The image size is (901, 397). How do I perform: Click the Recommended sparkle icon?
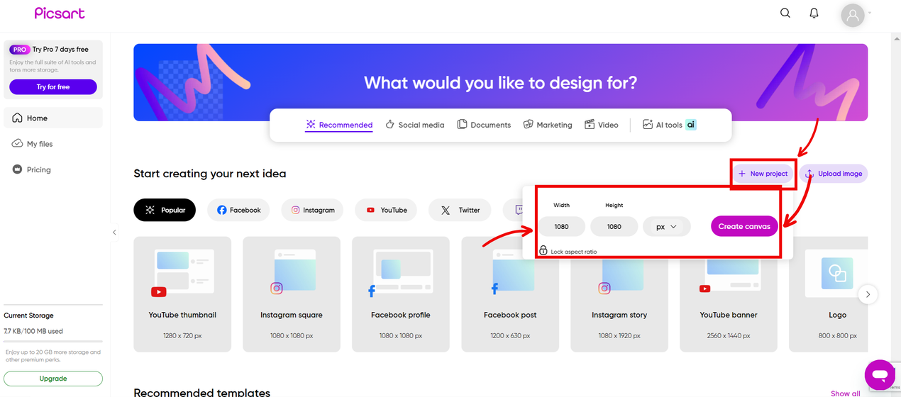coord(311,124)
